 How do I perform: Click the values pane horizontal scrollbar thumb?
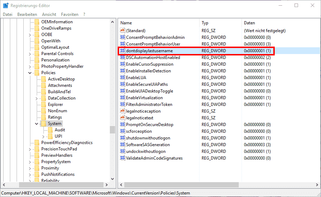[x=182, y=185]
